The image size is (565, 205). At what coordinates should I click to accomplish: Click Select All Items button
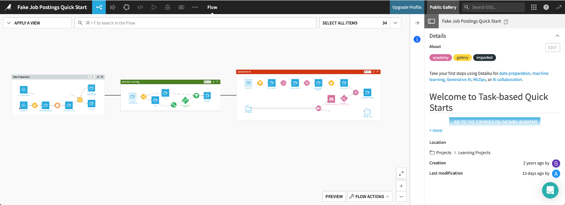pos(355,23)
